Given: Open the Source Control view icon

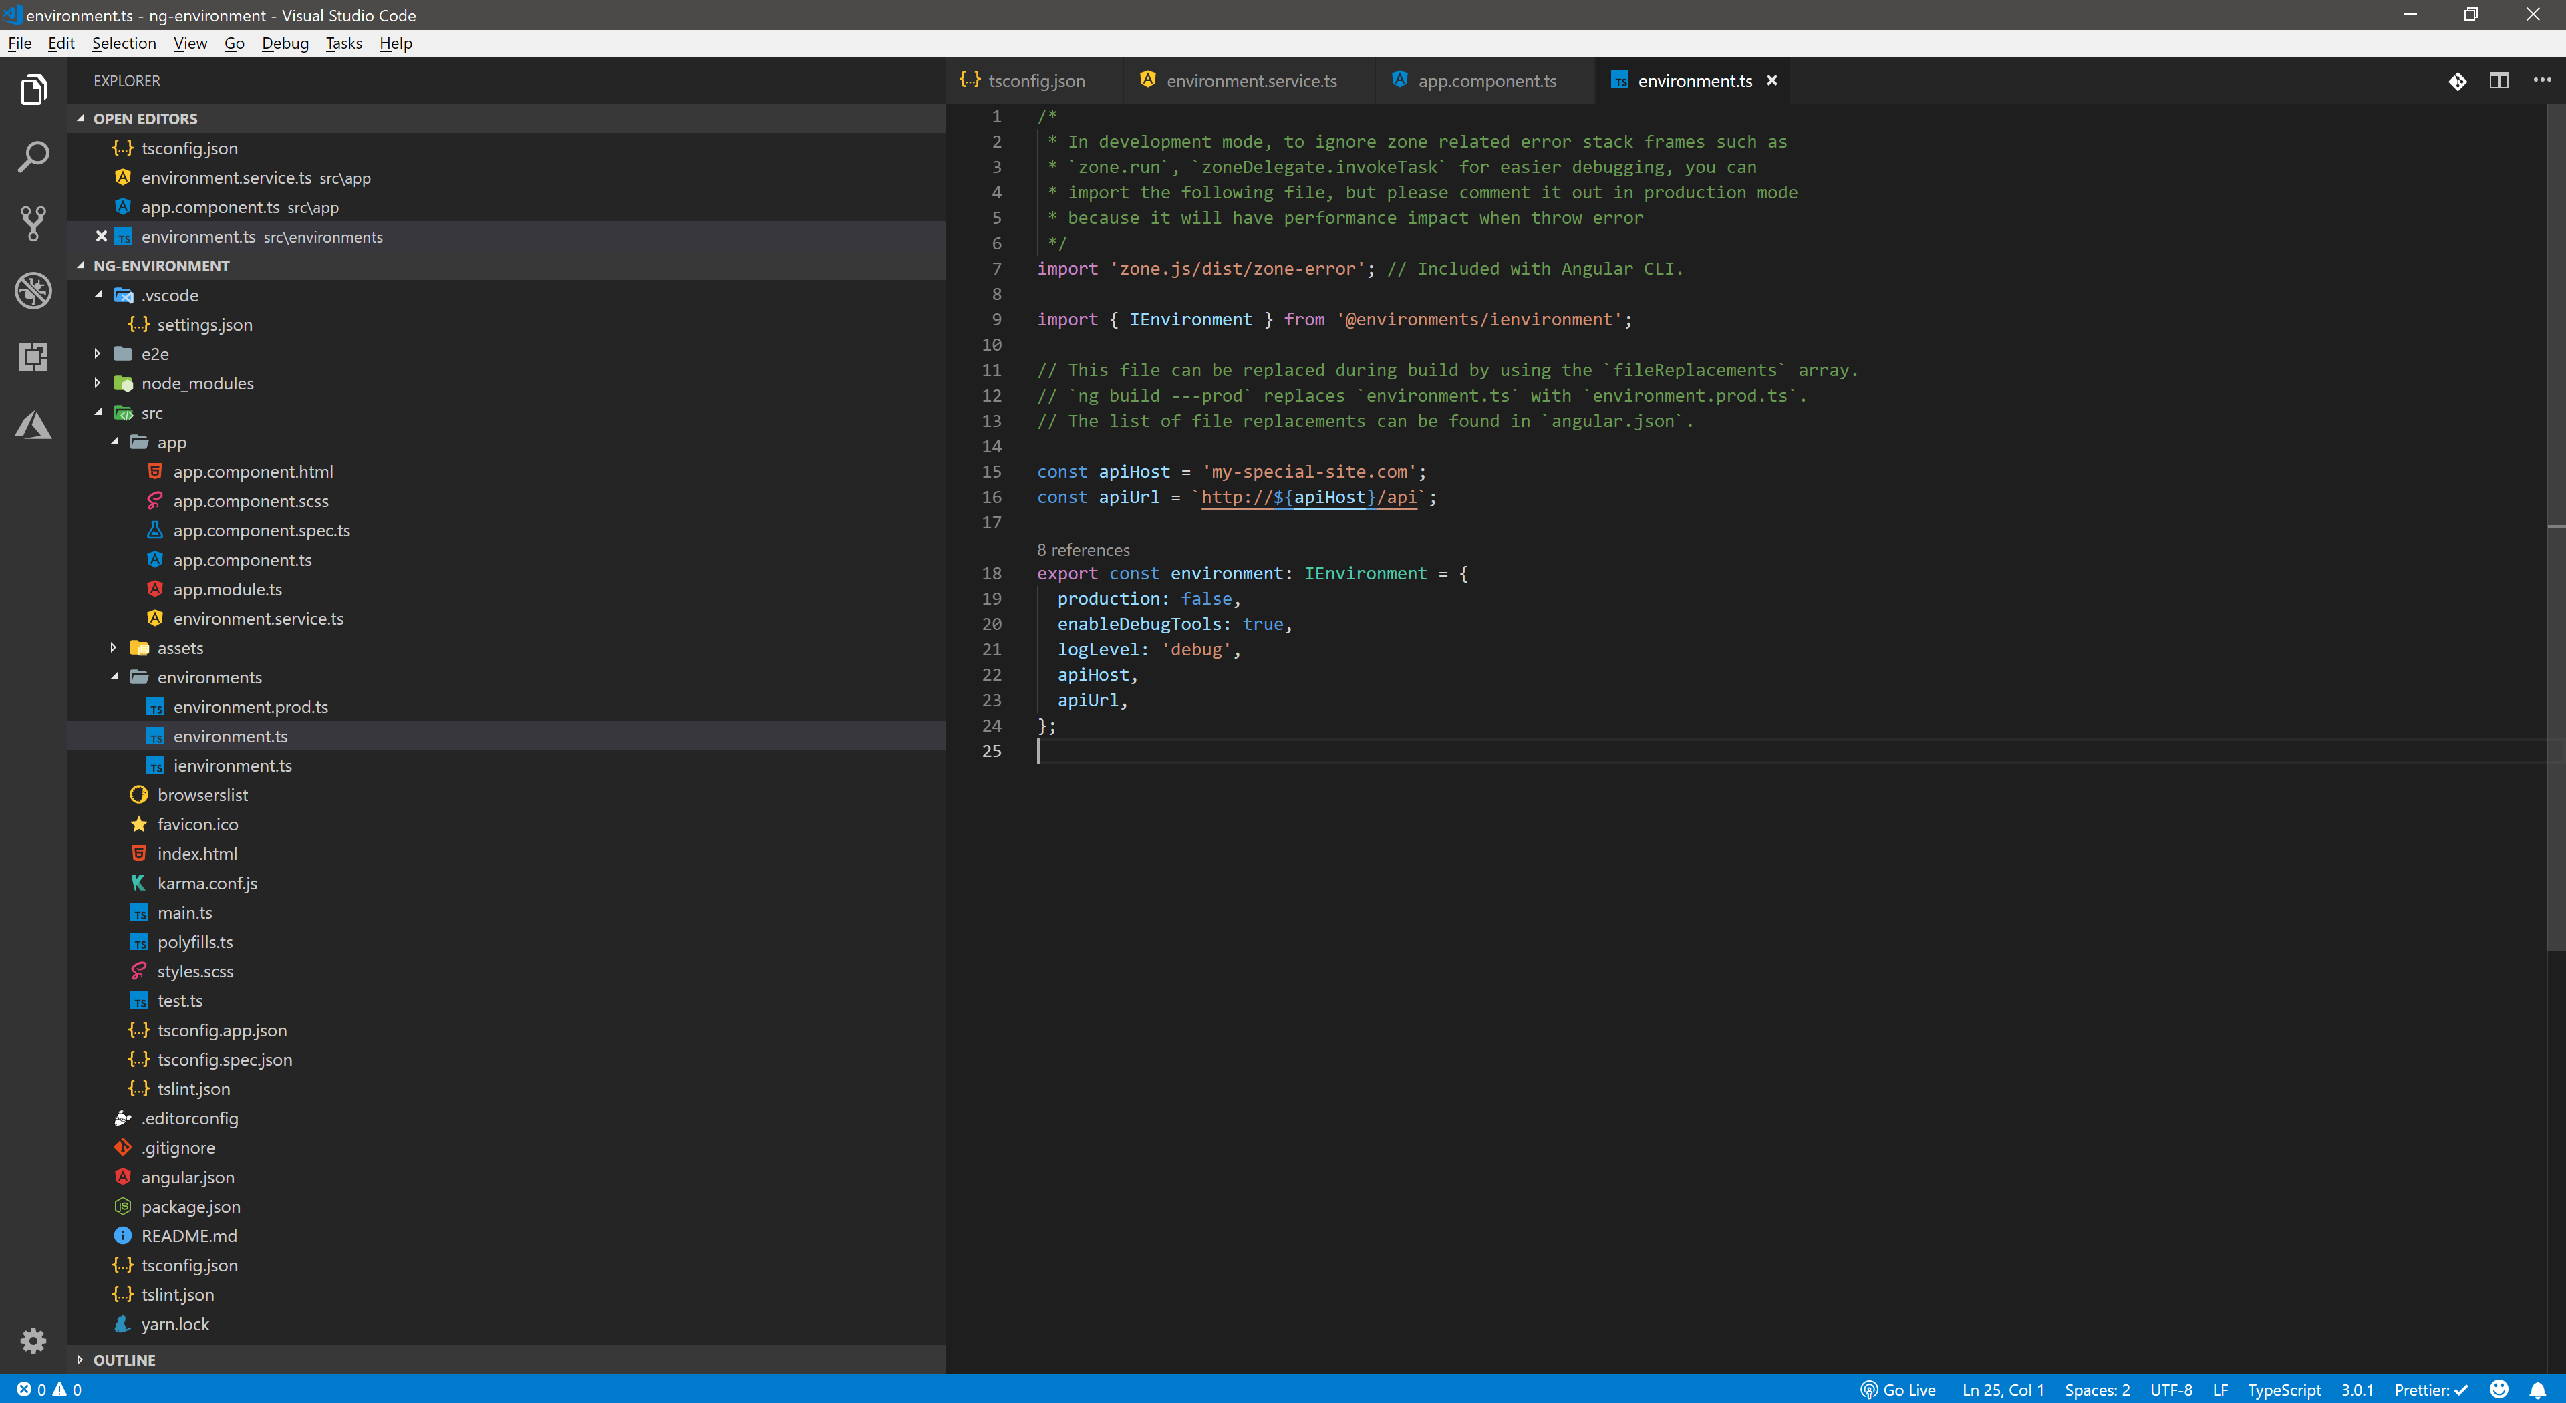Looking at the screenshot, I should 33,223.
